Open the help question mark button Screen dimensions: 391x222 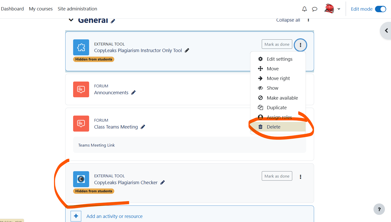point(379,209)
